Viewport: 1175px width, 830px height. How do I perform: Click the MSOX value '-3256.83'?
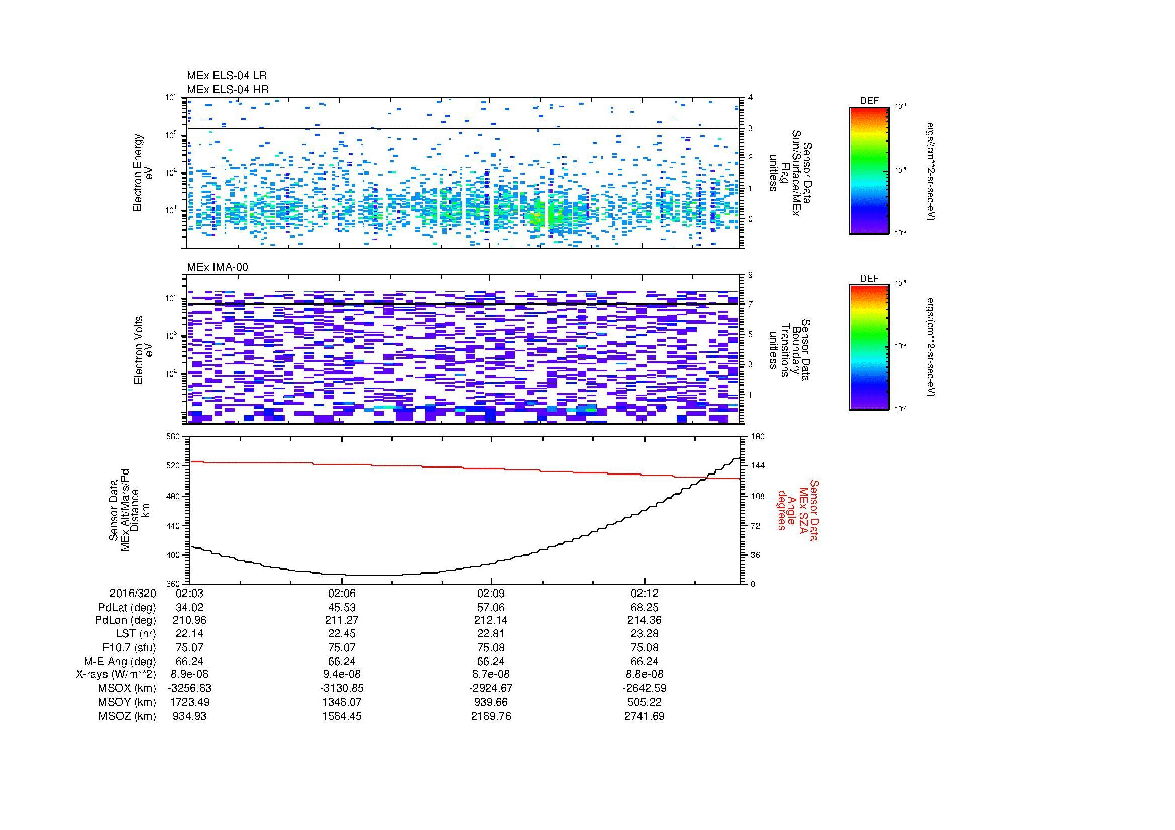click(x=189, y=689)
